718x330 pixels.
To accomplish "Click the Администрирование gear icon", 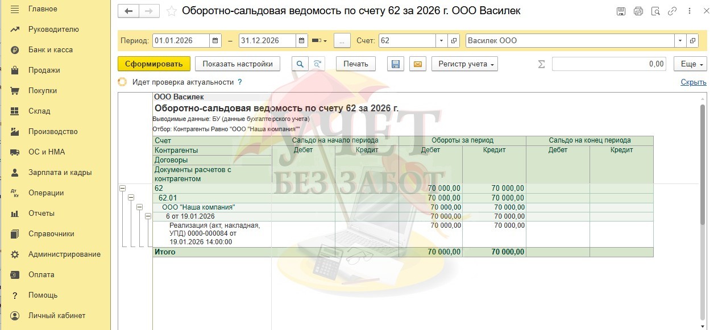I will (15, 254).
